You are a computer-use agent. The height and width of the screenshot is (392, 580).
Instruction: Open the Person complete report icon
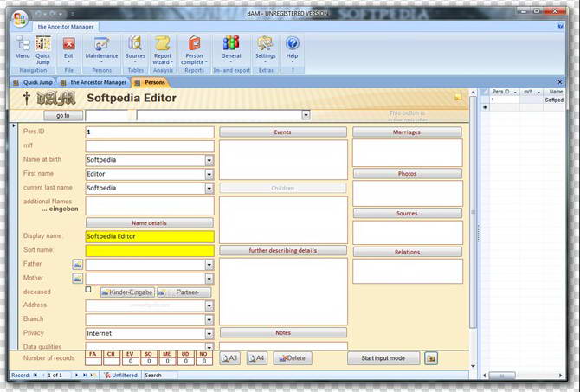tap(194, 50)
